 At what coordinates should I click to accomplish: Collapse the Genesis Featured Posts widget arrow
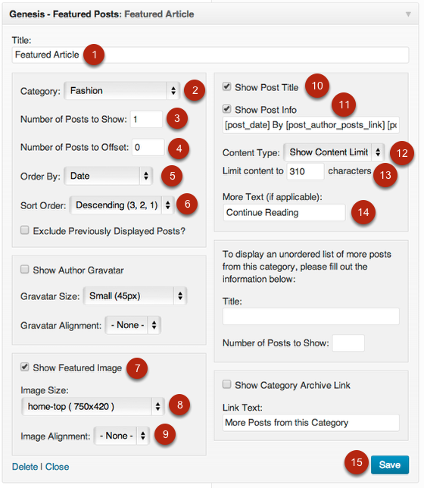(408, 14)
